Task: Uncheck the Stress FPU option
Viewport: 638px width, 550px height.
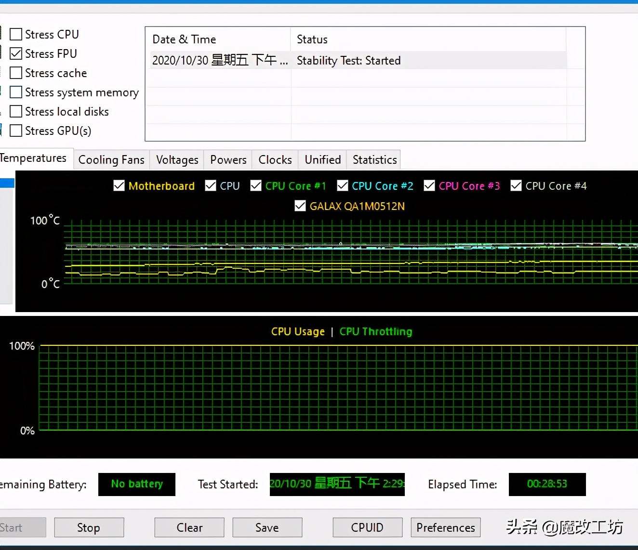Action: (16, 53)
